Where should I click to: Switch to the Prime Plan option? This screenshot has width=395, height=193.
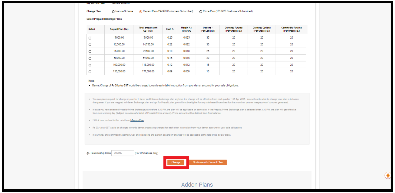pyautogui.click(x=201, y=12)
